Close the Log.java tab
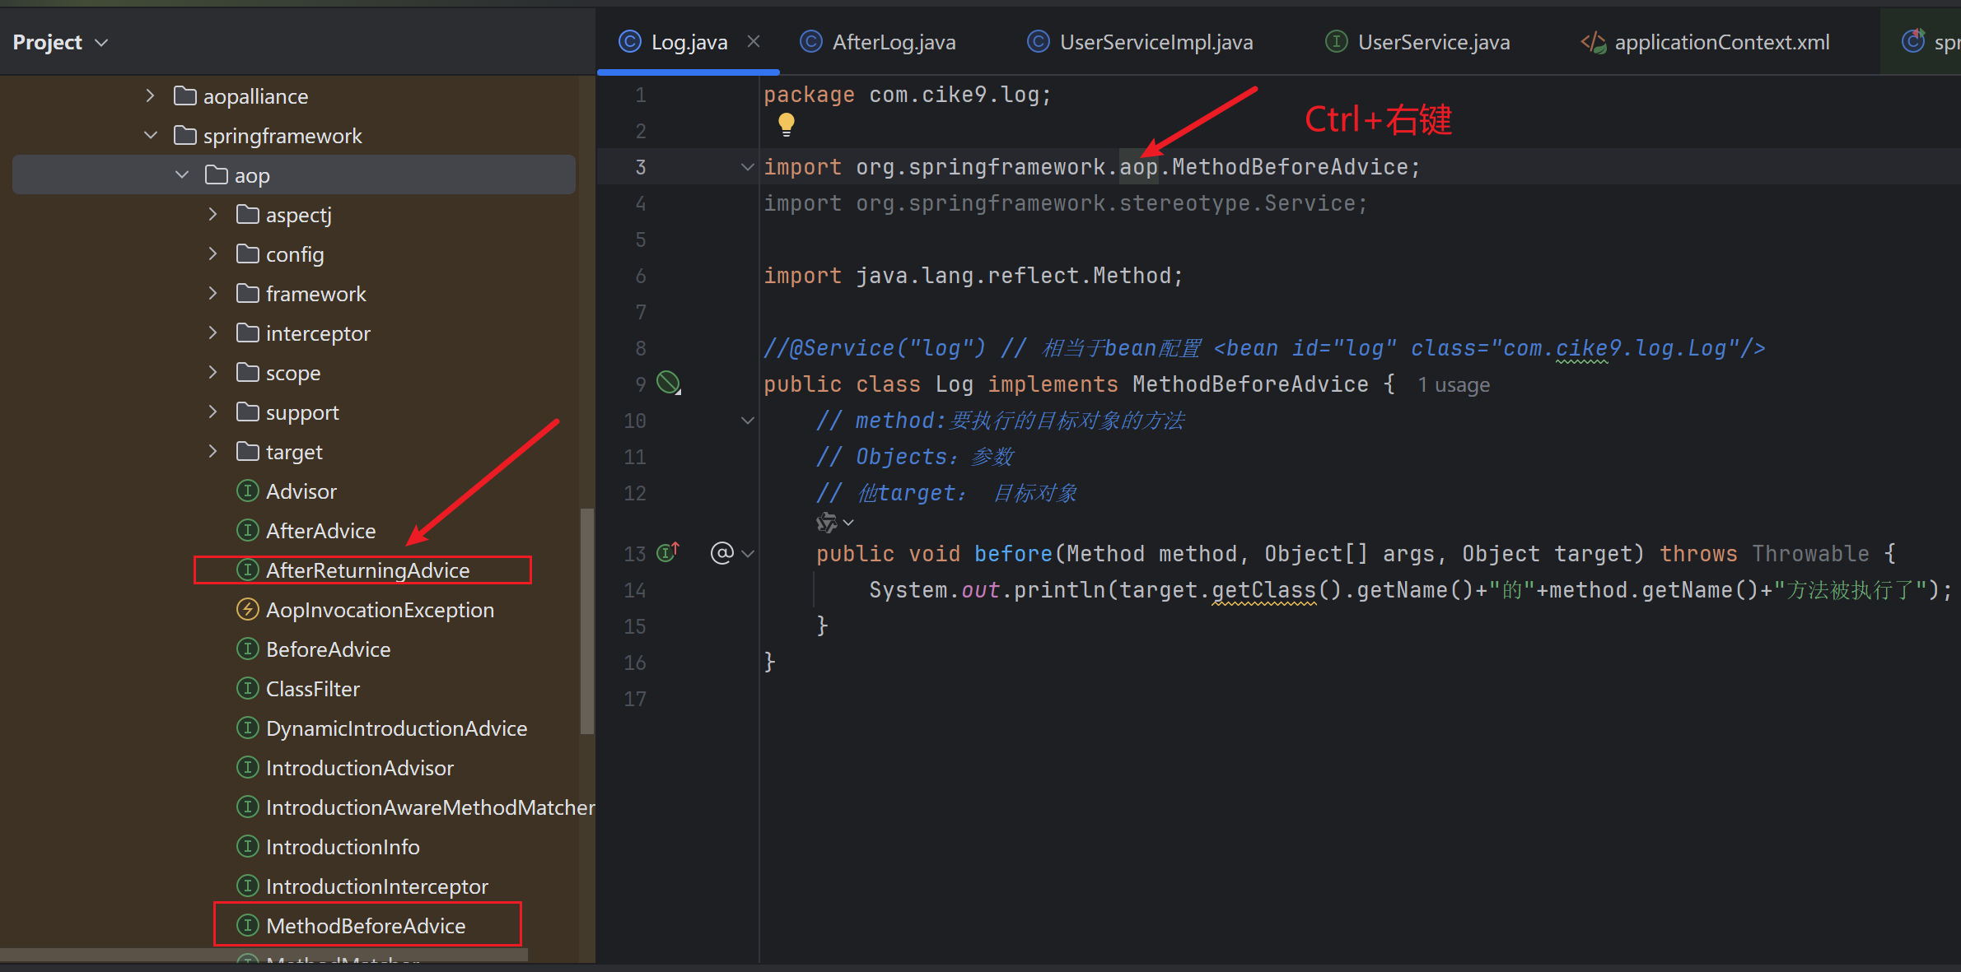 (754, 41)
